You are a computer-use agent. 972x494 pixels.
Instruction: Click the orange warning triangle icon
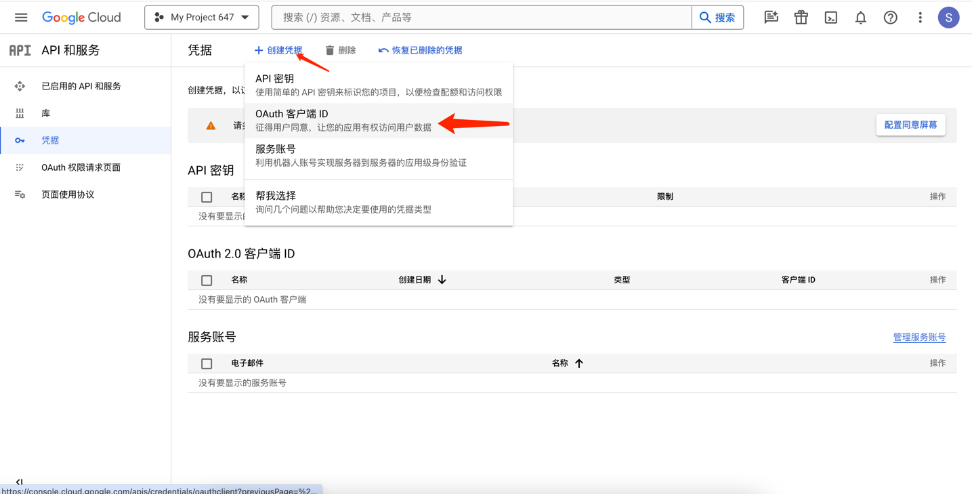[x=211, y=125]
